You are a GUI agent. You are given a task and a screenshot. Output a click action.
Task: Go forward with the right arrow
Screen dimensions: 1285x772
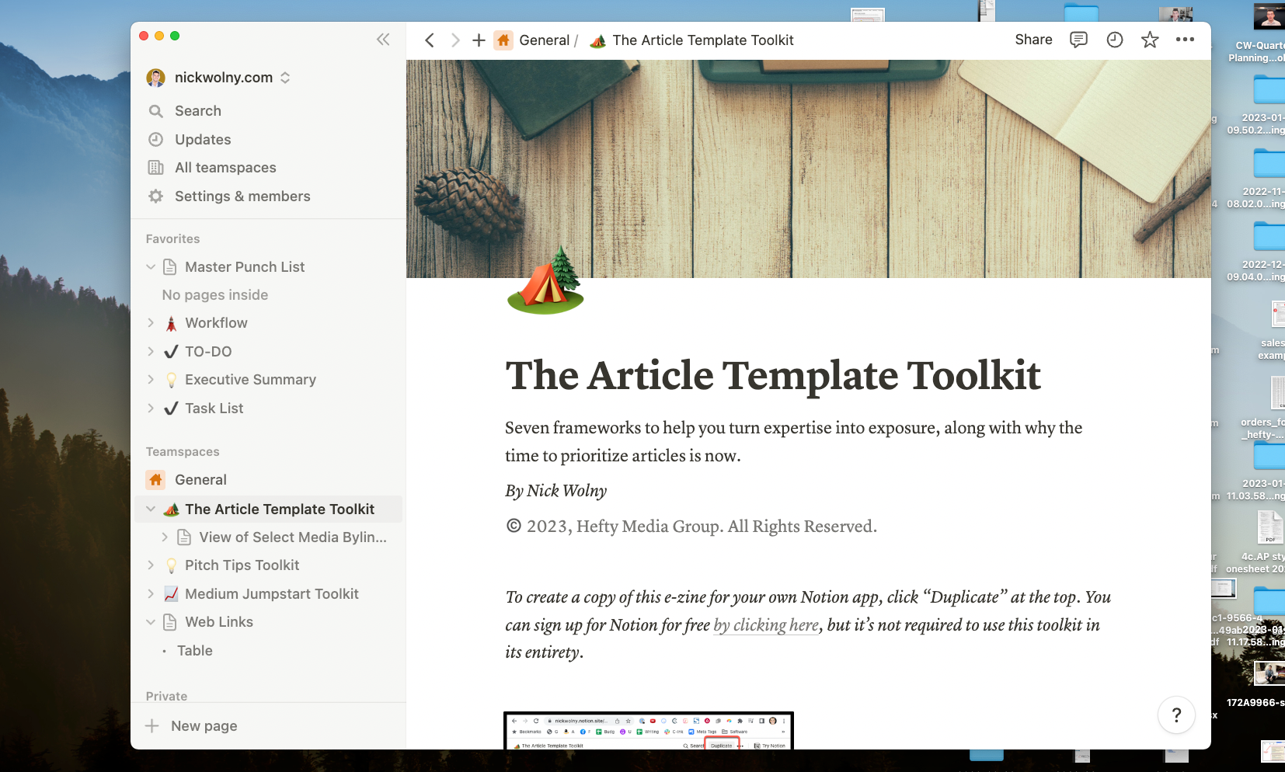coord(455,40)
